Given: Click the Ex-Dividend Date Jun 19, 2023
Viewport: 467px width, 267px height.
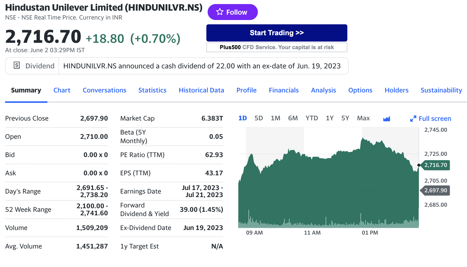Looking at the screenshot, I should click(203, 228).
